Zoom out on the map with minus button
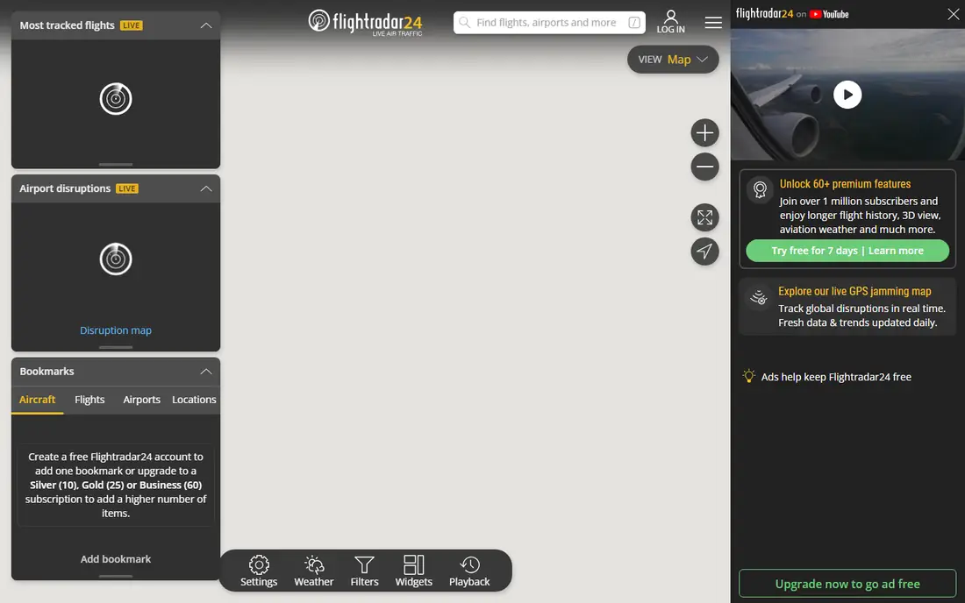Screen dimensions: 965x603 coord(704,167)
